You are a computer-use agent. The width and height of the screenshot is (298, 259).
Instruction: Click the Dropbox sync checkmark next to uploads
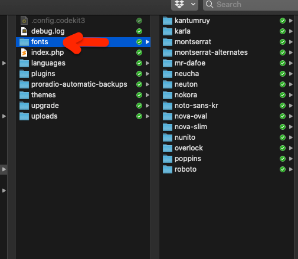(139, 116)
